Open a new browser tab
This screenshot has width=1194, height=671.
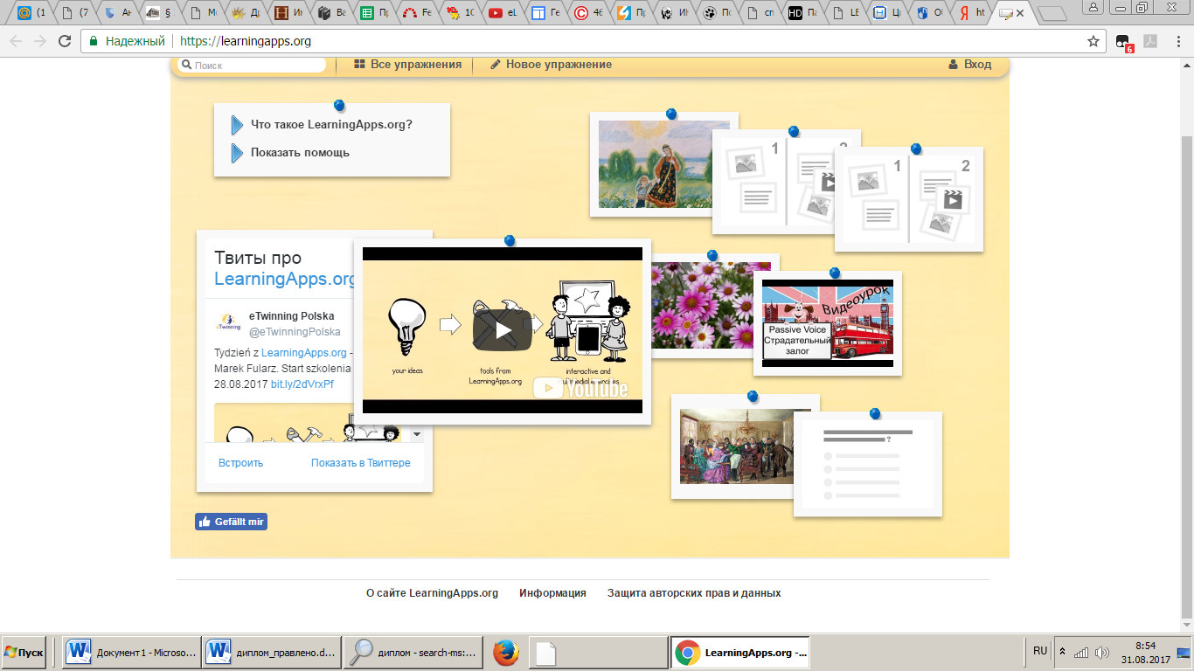(x=1052, y=13)
